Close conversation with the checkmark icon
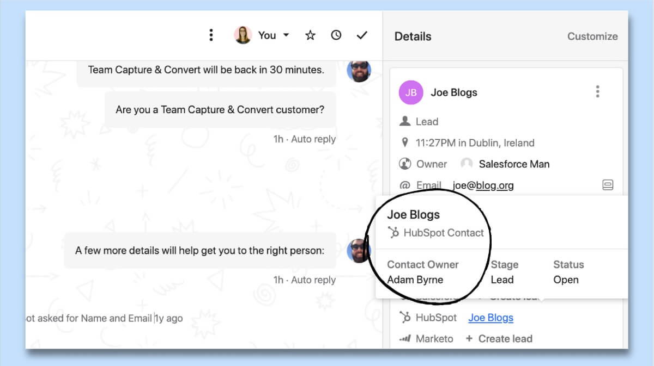The height and width of the screenshot is (366, 654). point(362,35)
